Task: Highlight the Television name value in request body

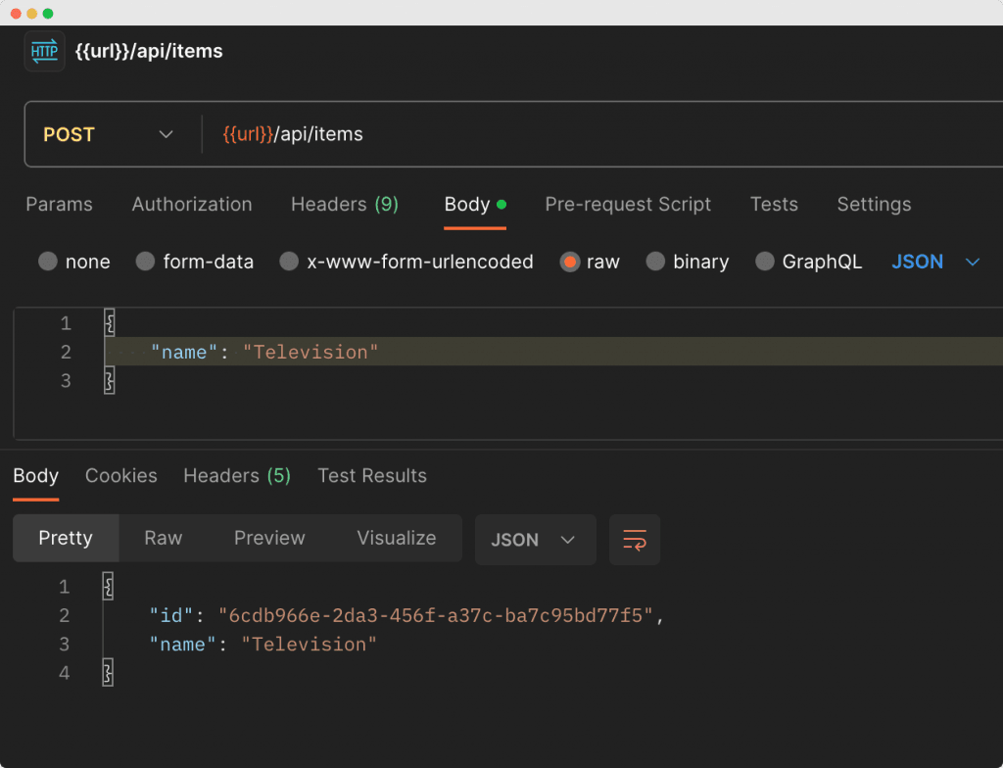Action: tap(310, 351)
